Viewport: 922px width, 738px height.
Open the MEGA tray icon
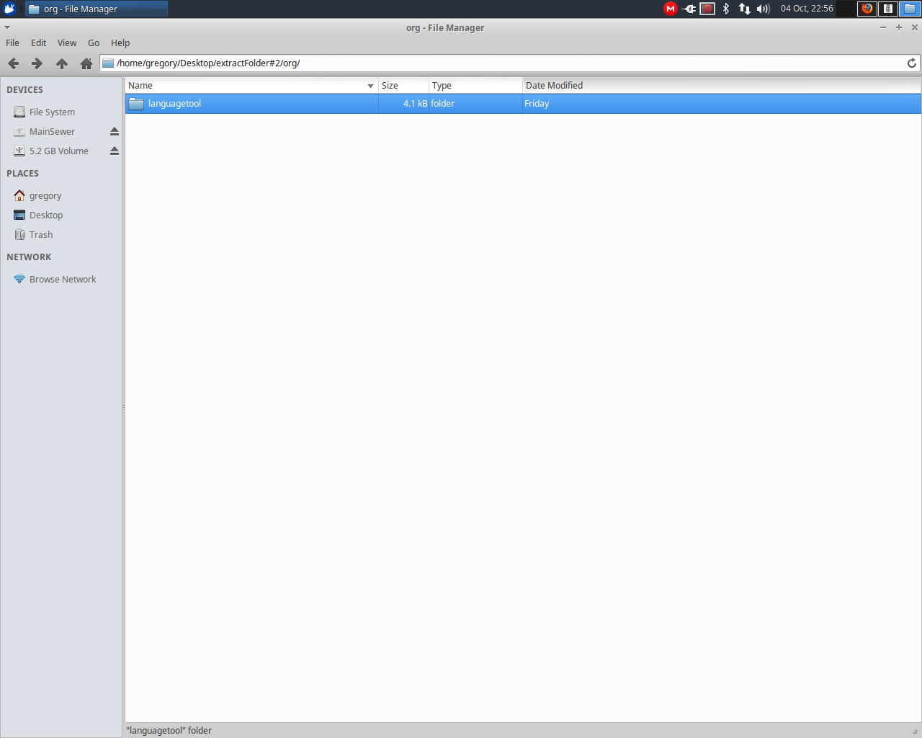point(671,9)
